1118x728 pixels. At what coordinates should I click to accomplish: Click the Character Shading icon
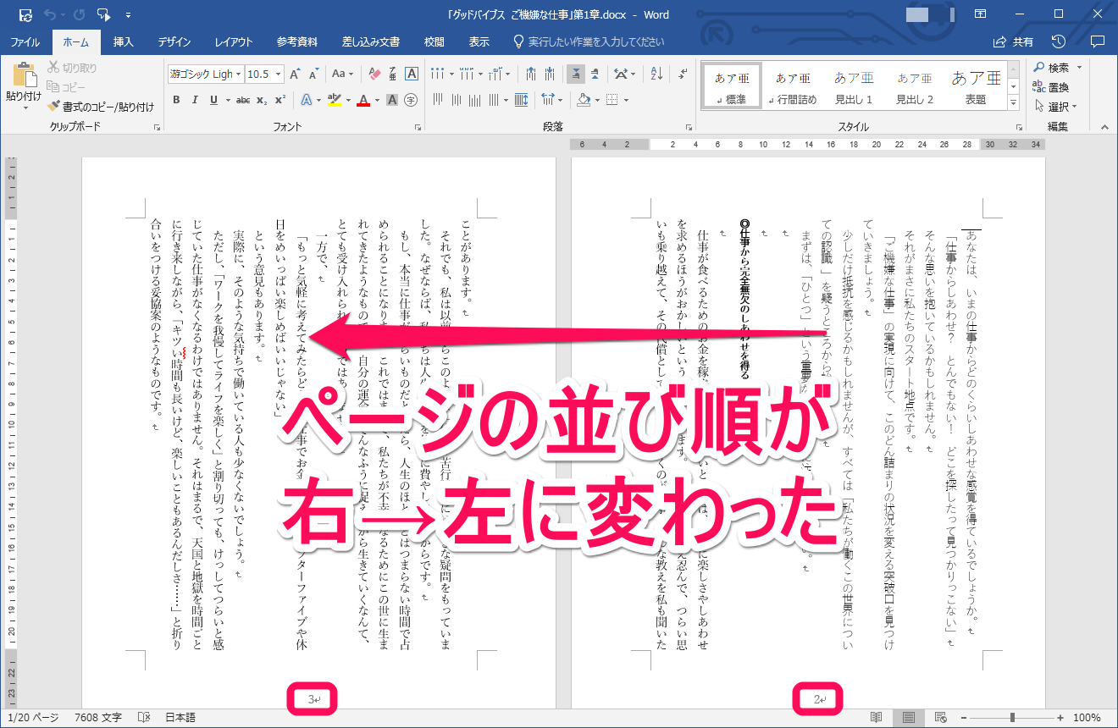[x=392, y=100]
